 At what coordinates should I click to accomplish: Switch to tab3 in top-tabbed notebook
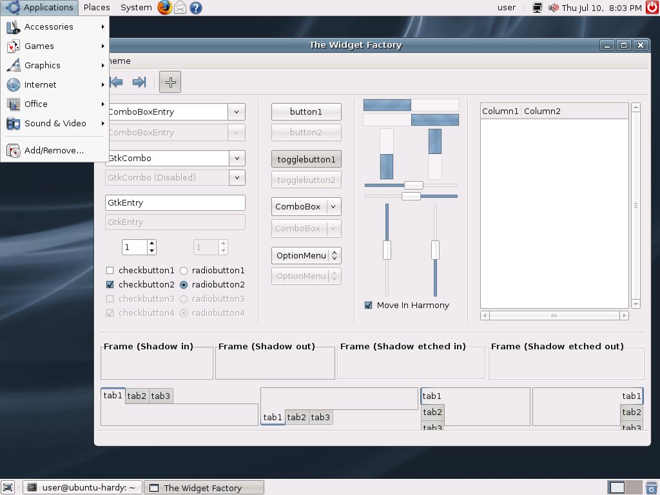(x=160, y=396)
